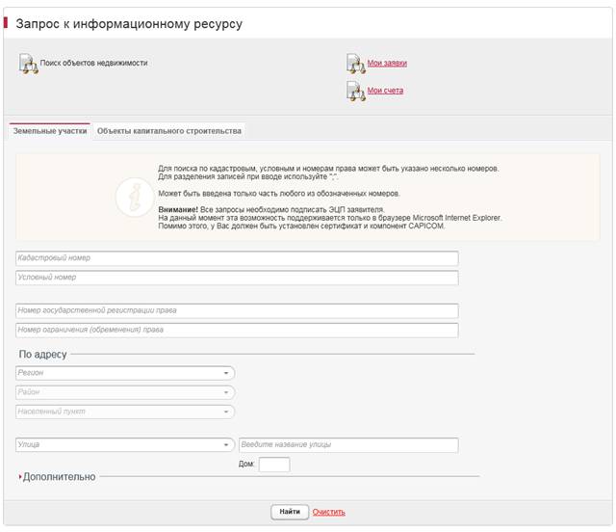Open the Мои счета link
The height and width of the screenshot is (532, 616).
385,91
